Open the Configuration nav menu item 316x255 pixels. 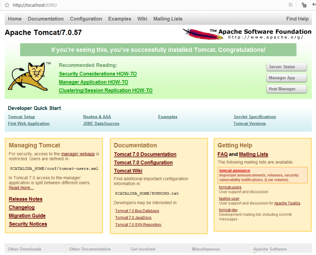[86, 19]
